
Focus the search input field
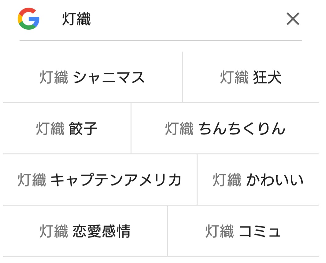pyautogui.click(x=171, y=20)
